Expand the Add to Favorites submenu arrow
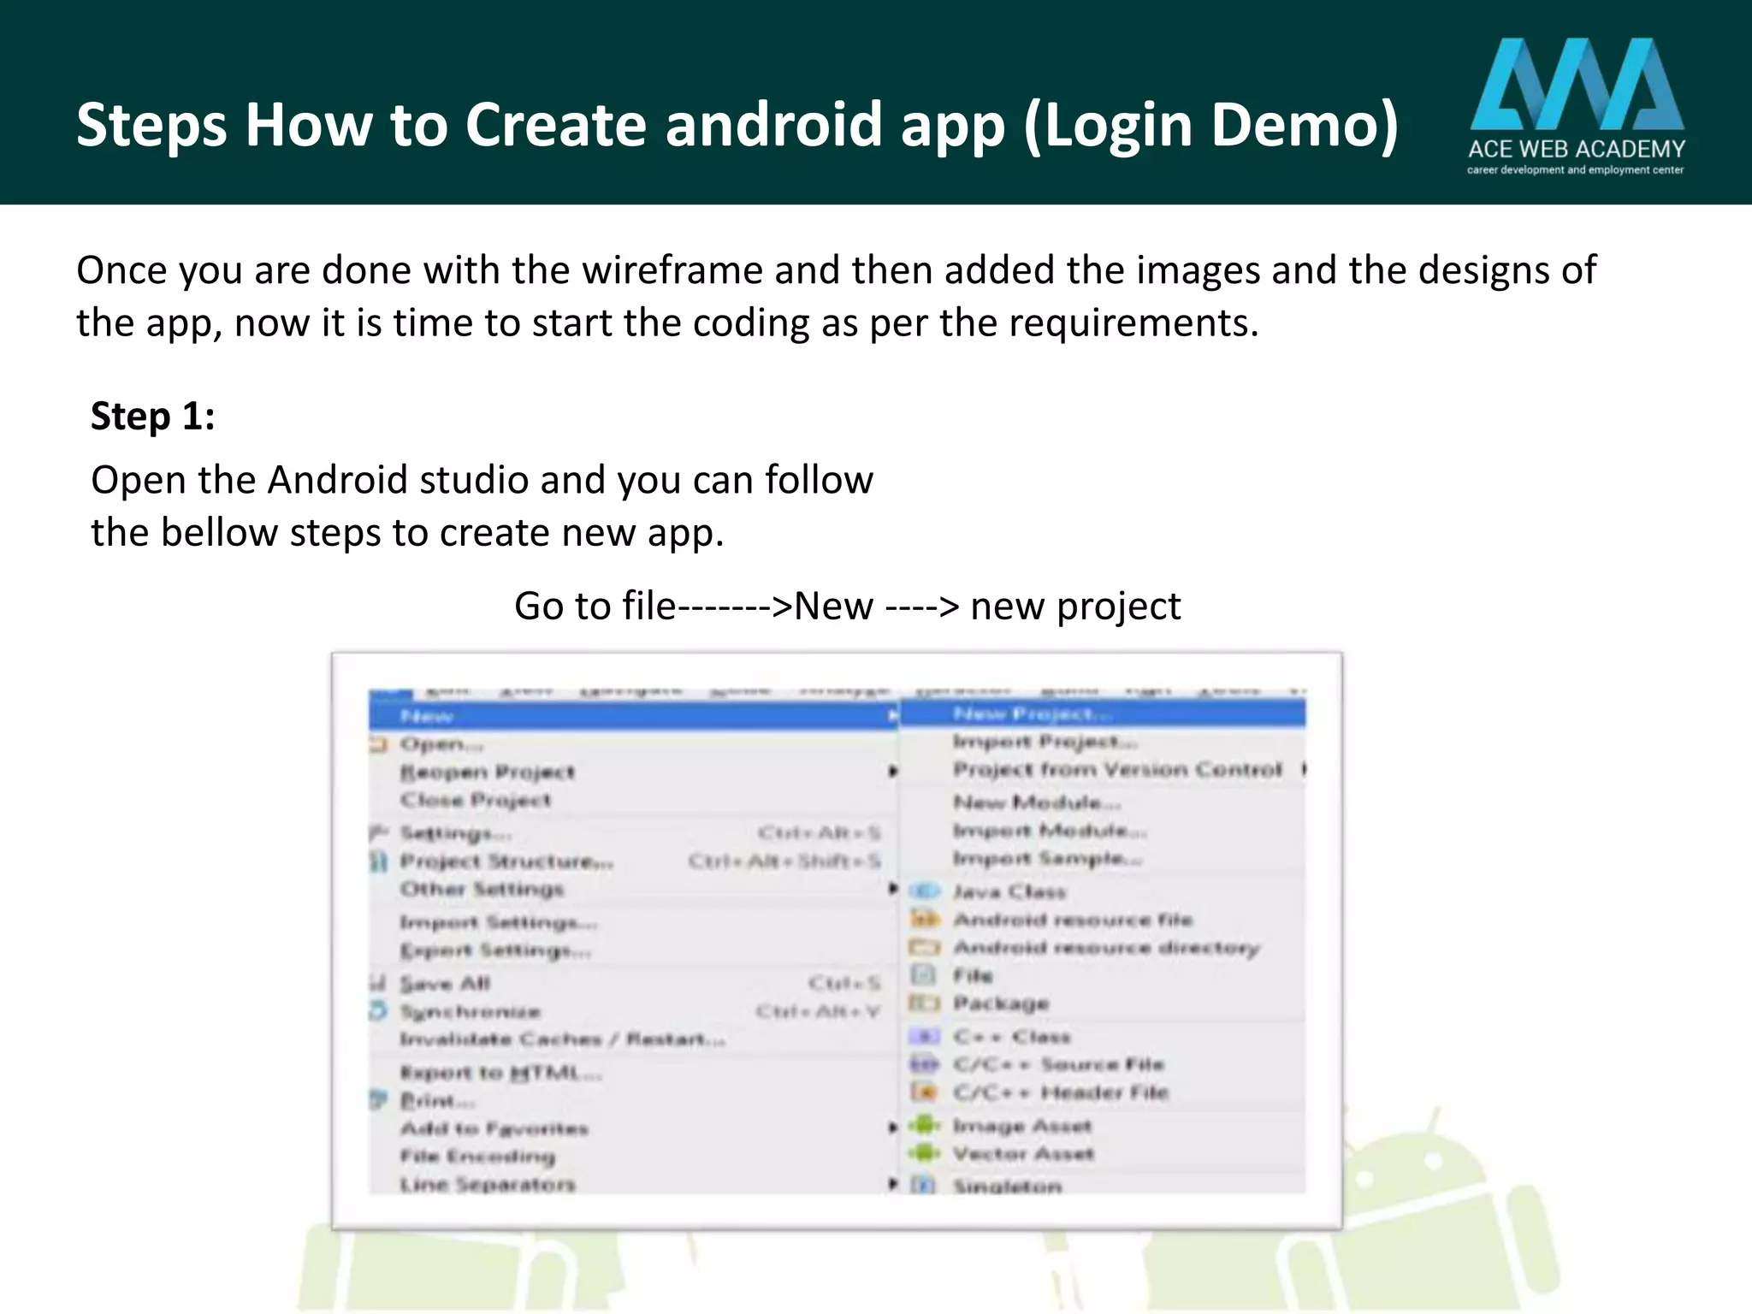Image resolution: width=1752 pixels, height=1314 pixels. click(892, 1128)
